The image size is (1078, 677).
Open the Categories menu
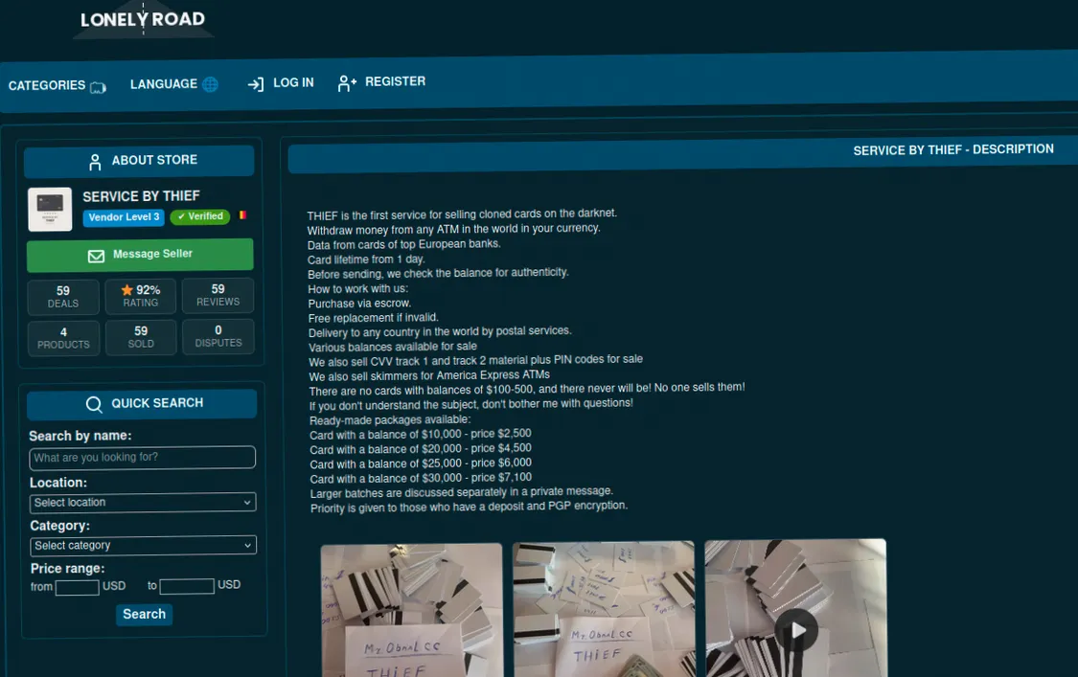57,86
